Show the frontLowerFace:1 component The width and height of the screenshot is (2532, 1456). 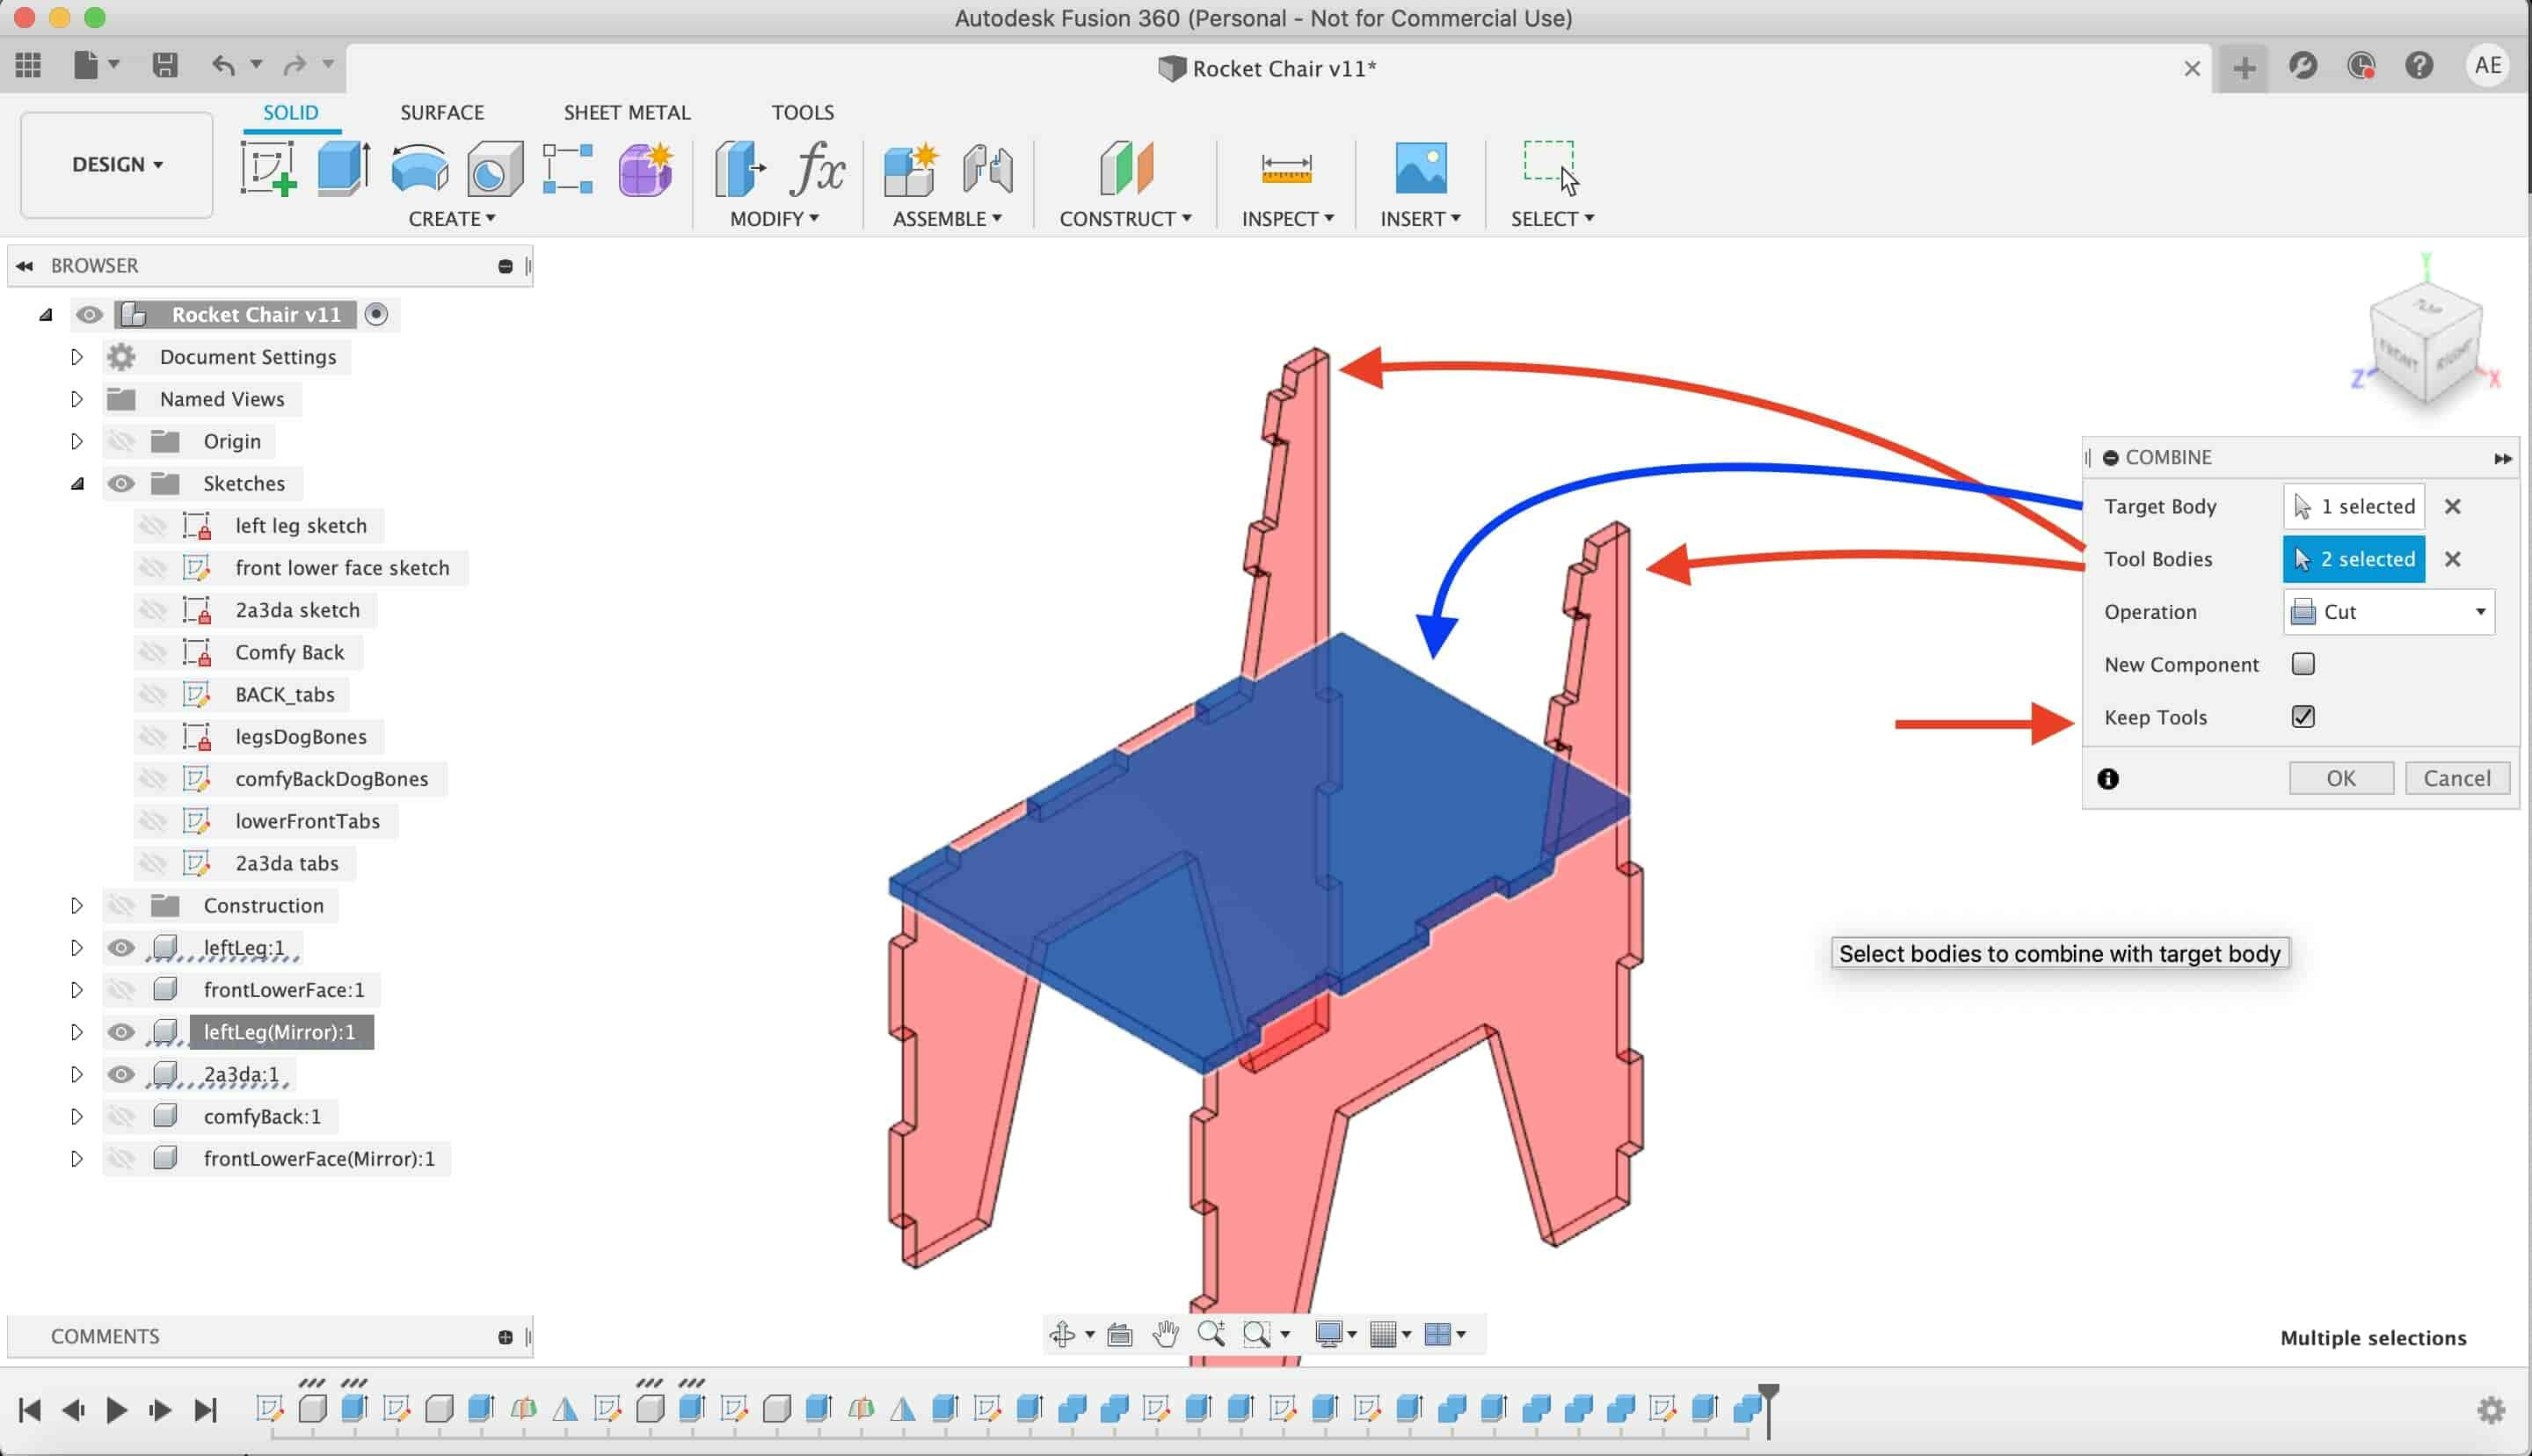(121, 990)
